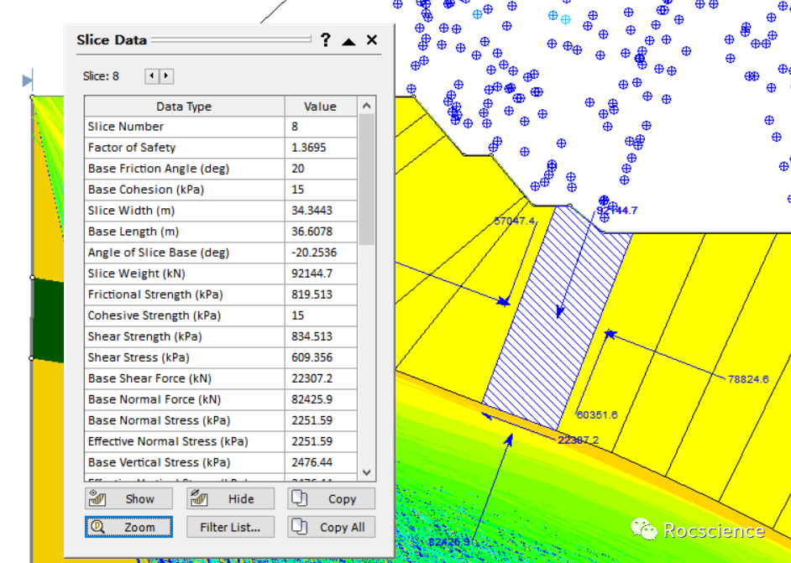Click the Data Type column header
The height and width of the screenshot is (563, 791).
click(x=184, y=107)
